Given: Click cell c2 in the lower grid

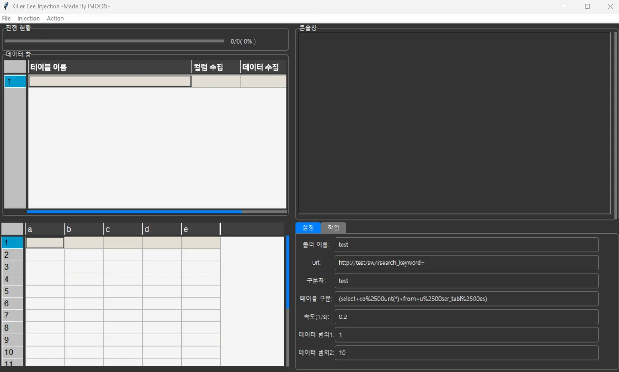Looking at the screenshot, I should (123, 255).
